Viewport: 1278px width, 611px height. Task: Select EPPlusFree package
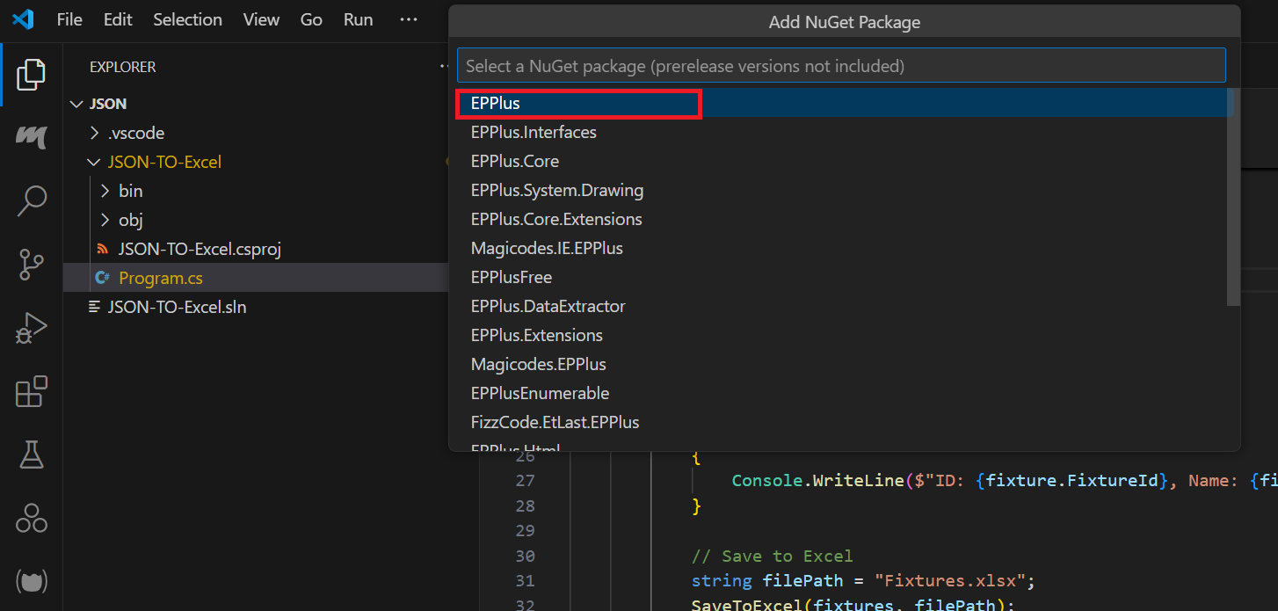pos(839,277)
